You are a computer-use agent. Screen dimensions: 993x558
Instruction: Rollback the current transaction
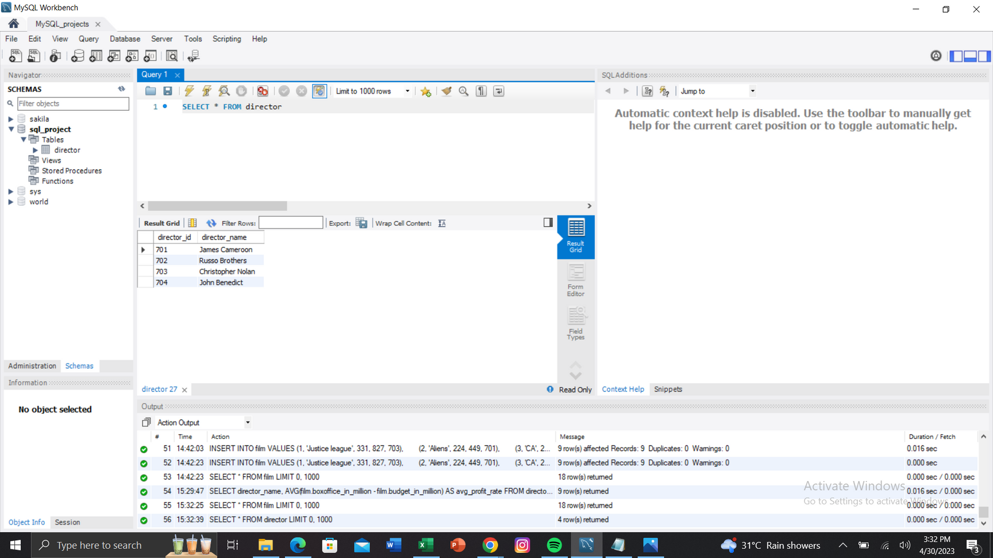(301, 91)
